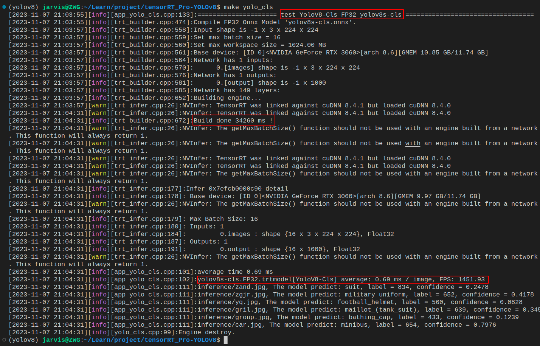The image size is (540, 346).
Task: Click 'Infer 0x7efcb0000c90 detail' message
Action: [237, 189]
